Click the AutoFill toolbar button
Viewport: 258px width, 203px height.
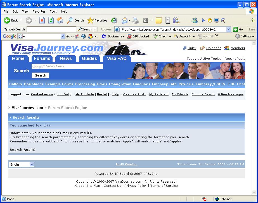(205, 36)
